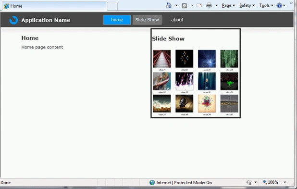297x189 pixels.
Task: Open the Slide Show navigation button
Action: 147,20
